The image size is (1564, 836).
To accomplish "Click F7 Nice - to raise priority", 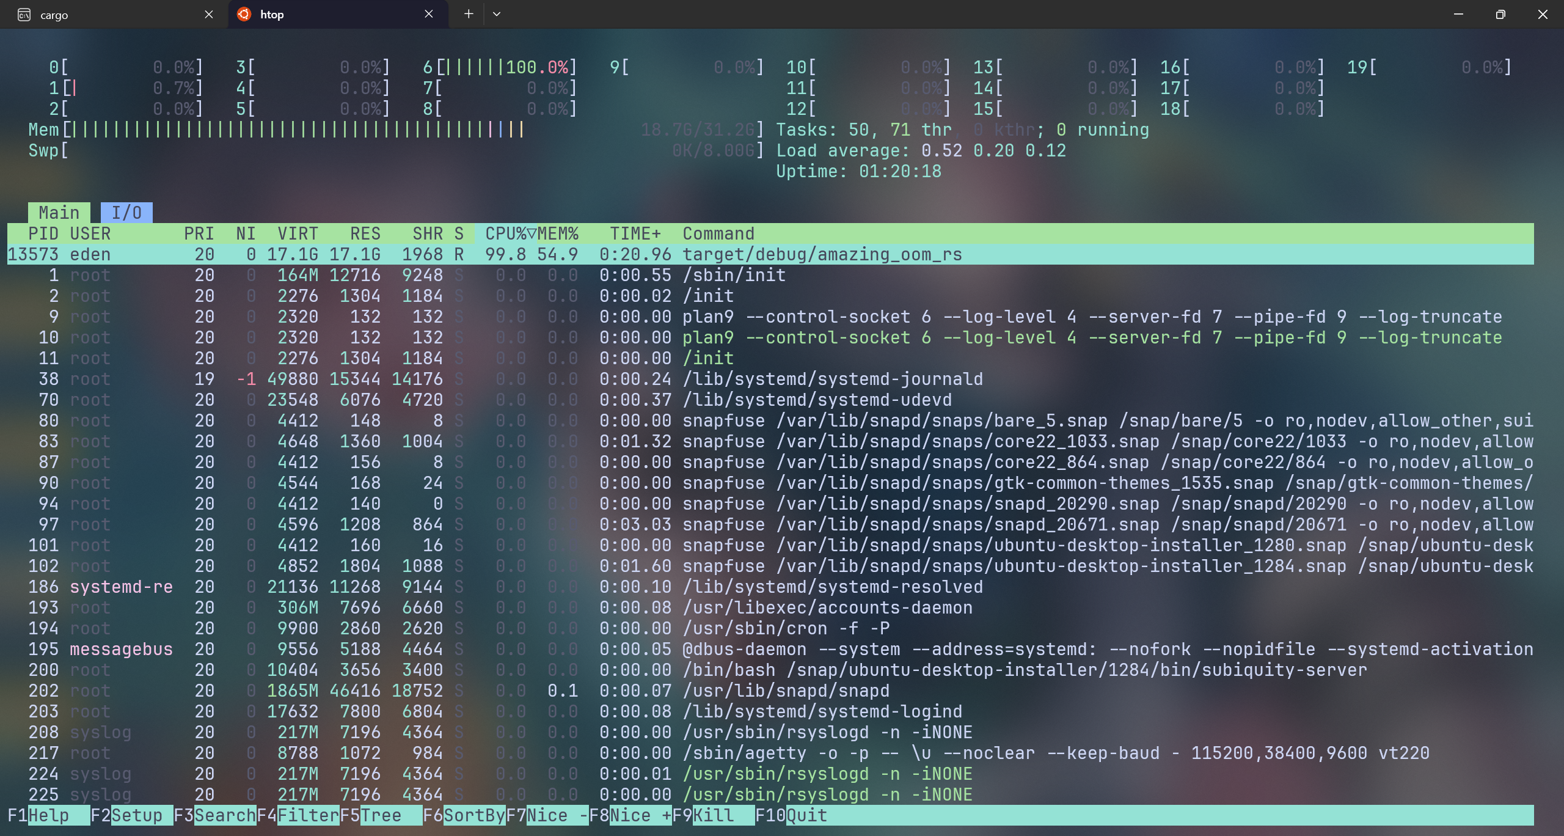I will (547, 815).
